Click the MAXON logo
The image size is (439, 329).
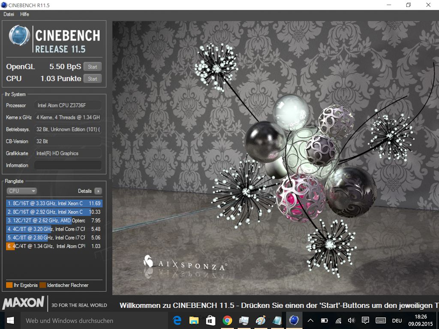[23, 303]
